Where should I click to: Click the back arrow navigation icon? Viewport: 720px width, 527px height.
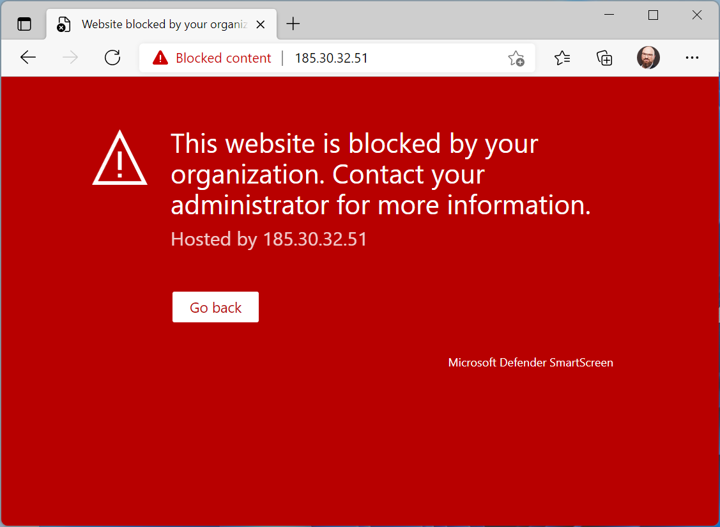[28, 58]
